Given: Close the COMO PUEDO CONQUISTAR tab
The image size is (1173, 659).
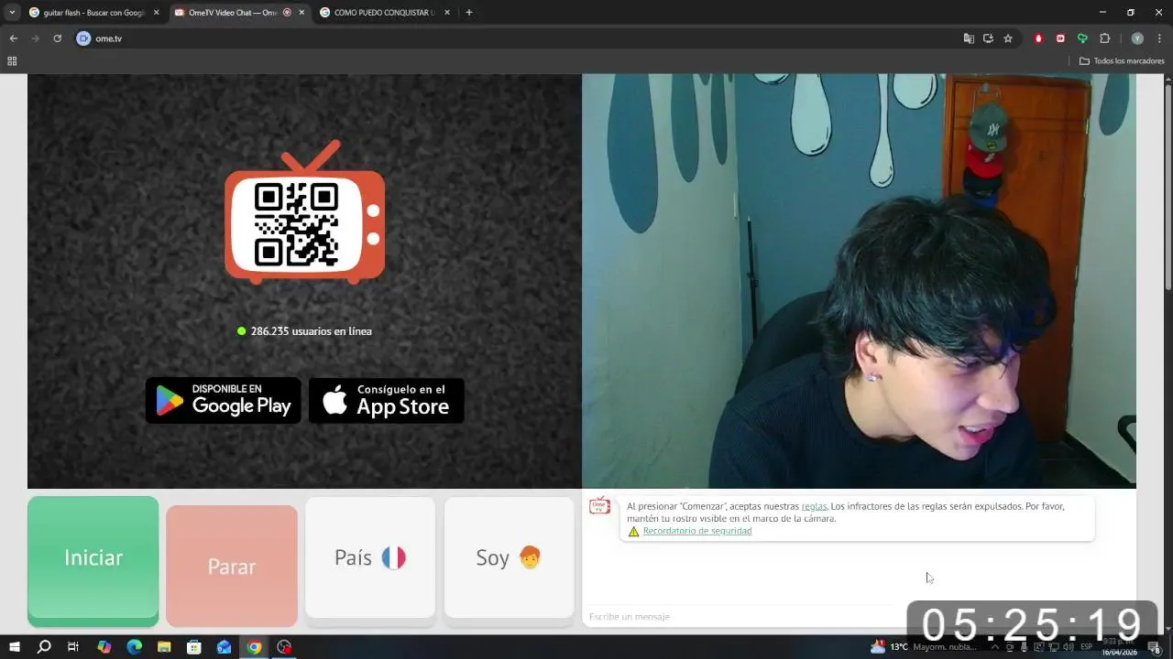Looking at the screenshot, I should pos(447,13).
